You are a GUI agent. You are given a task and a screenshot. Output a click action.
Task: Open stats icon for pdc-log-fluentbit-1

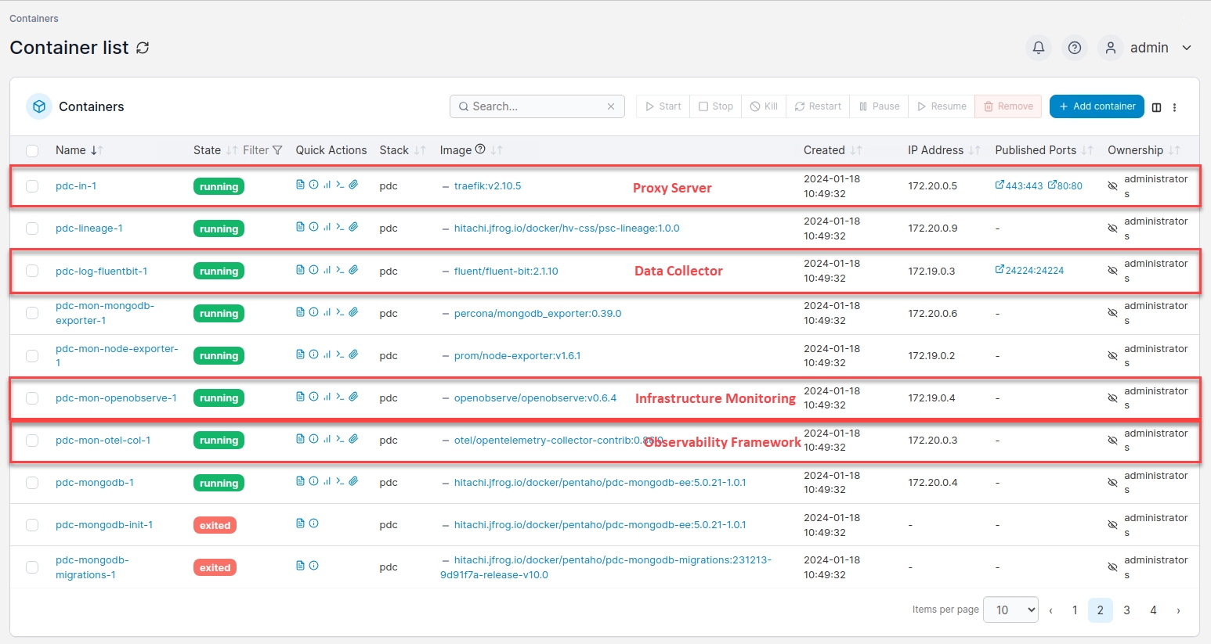[327, 269]
